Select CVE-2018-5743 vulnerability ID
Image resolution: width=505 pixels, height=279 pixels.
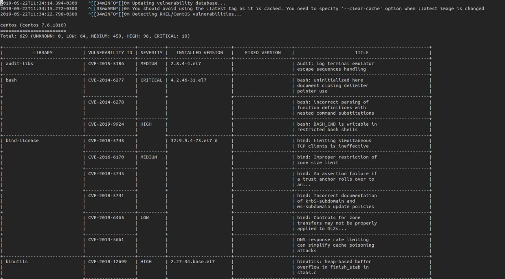[106, 141]
